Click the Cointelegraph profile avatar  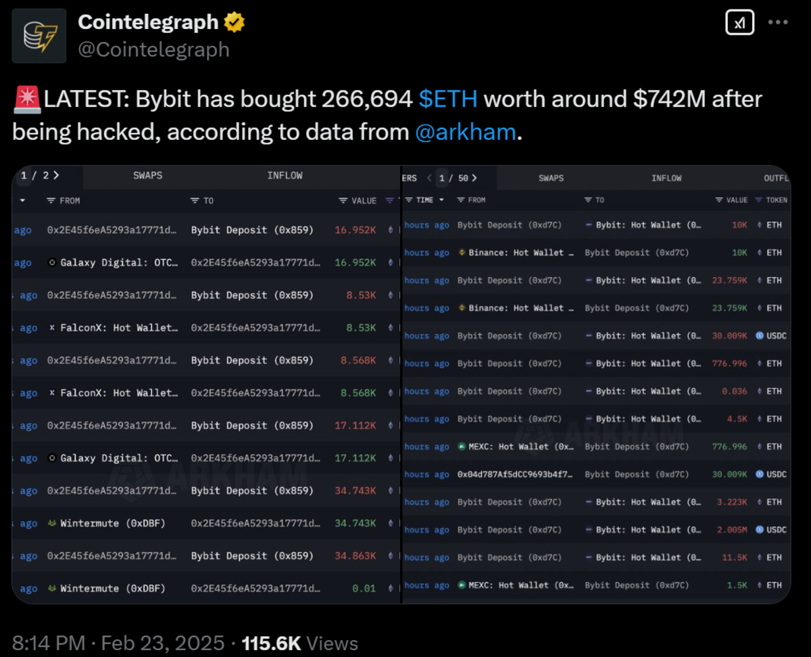coord(39,36)
